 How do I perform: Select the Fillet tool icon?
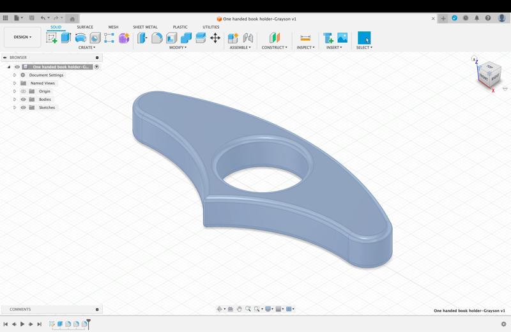click(156, 38)
